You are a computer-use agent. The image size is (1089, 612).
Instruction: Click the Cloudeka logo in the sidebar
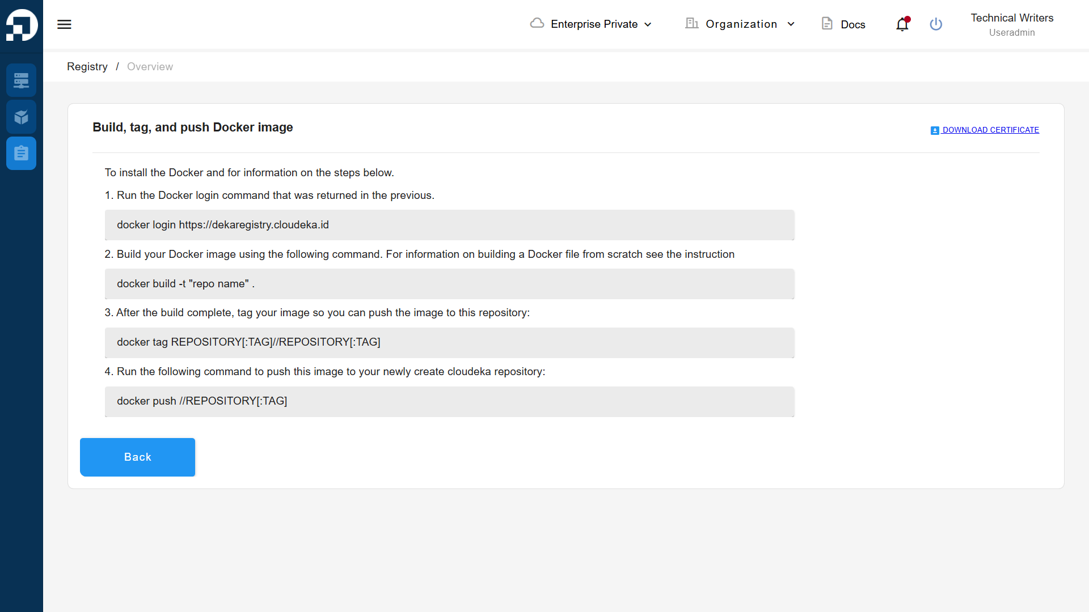click(x=22, y=25)
